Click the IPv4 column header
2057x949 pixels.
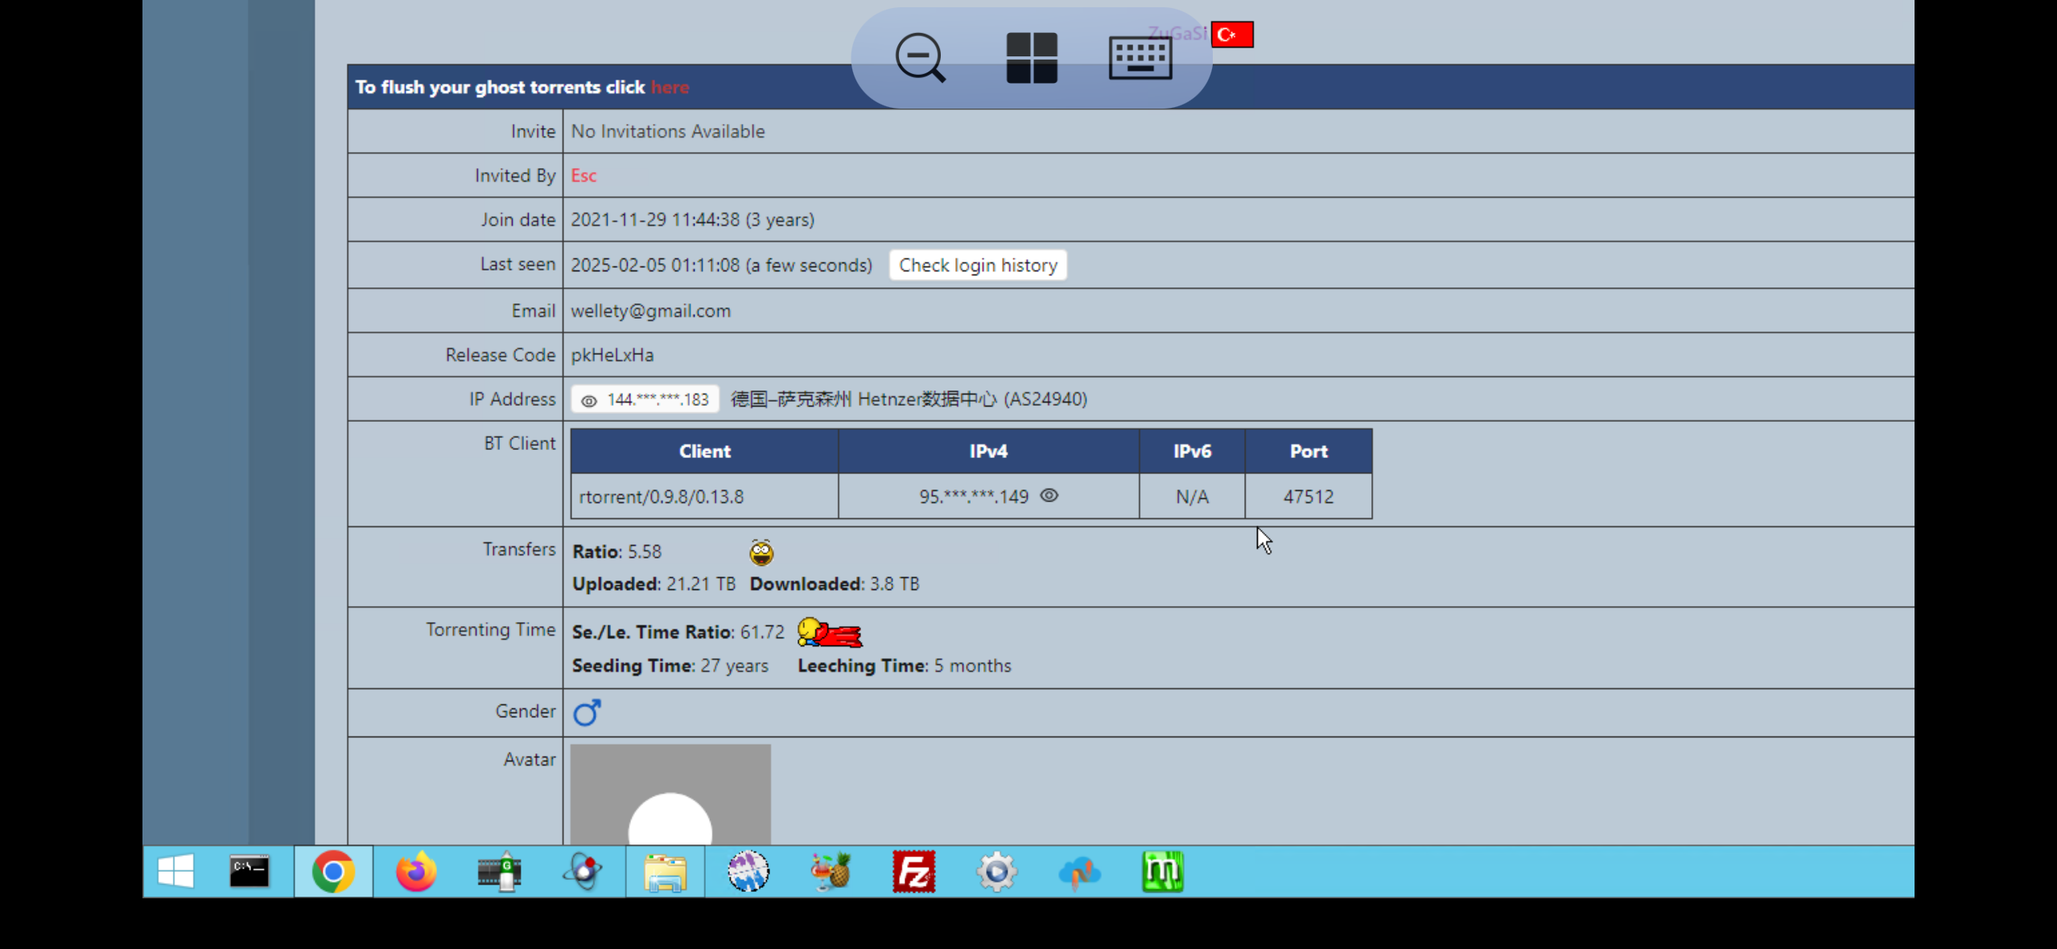988,452
